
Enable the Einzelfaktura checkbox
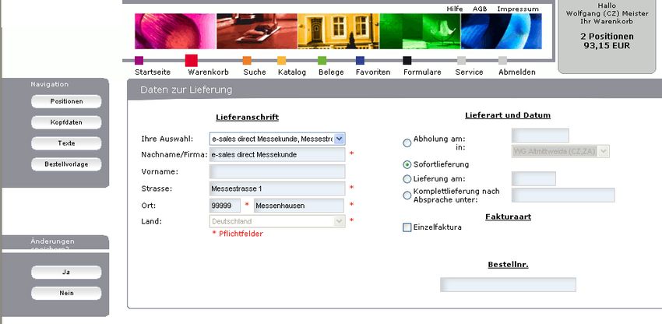pos(407,227)
